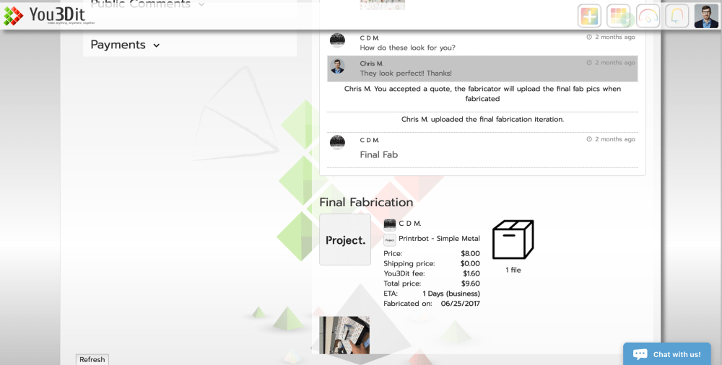Screen dimensions: 722x365
Task: Expand the Payments section
Action: (x=125, y=45)
